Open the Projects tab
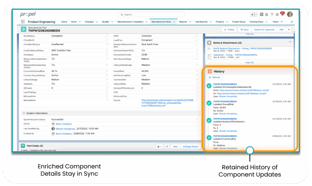Screen dimensions: 312x186 (220, 22)
